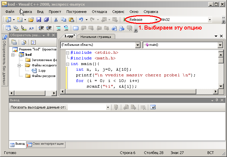Collapse the #include outlining block

pyautogui.click(x=68, y=53)
